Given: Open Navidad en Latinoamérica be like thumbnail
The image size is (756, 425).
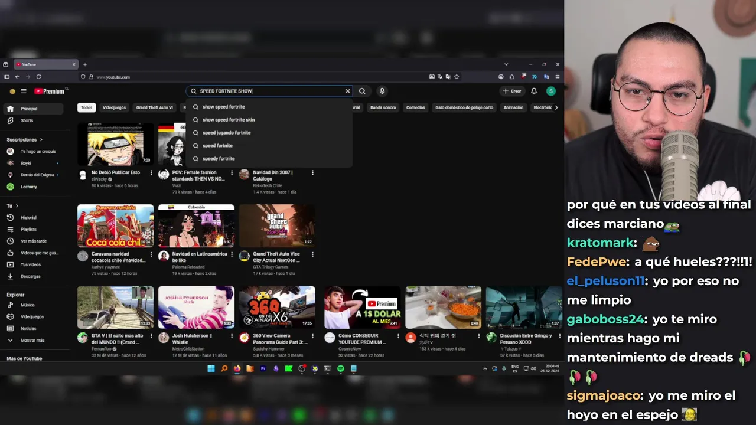Looking at the screenshot, I should tap(196, 226).
